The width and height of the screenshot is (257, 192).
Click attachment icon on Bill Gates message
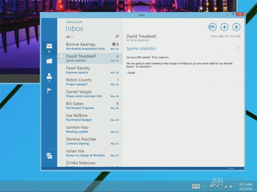pyautogui.click(x=117, y=104)
